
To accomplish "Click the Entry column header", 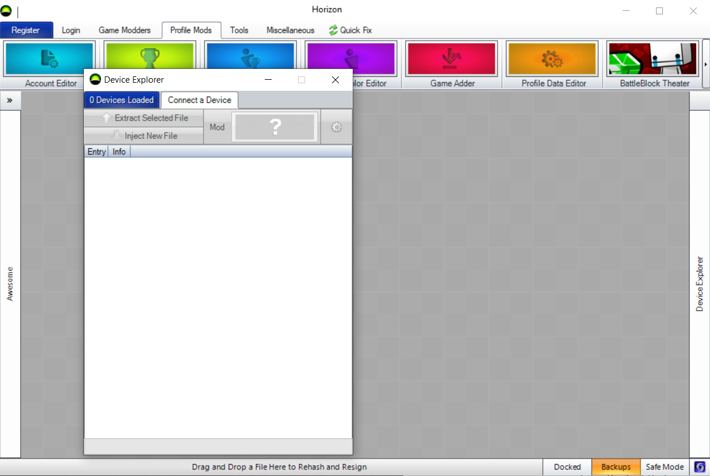I will [97, 152].
